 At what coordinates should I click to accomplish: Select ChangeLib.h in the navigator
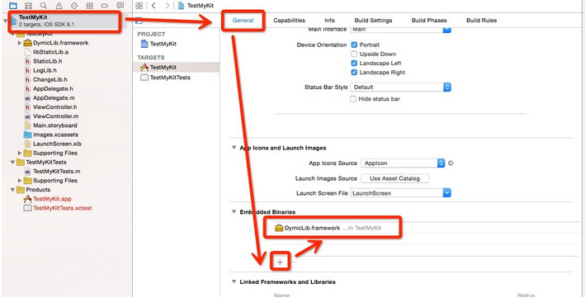pyautogui.click(x=50, y=79)
